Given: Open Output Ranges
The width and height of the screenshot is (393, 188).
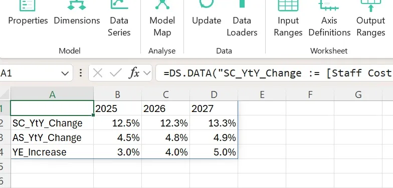Looking at the screenshot, I should (x=371, y=19).
